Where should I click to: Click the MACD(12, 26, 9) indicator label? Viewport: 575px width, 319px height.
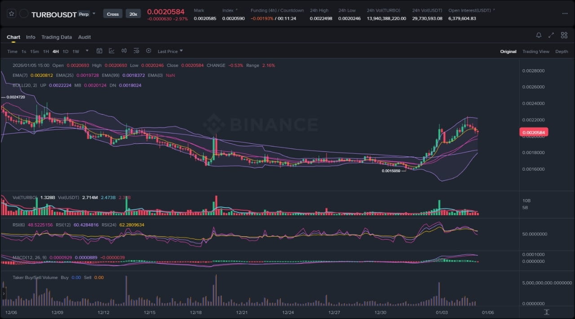click(x=29, y=257)
